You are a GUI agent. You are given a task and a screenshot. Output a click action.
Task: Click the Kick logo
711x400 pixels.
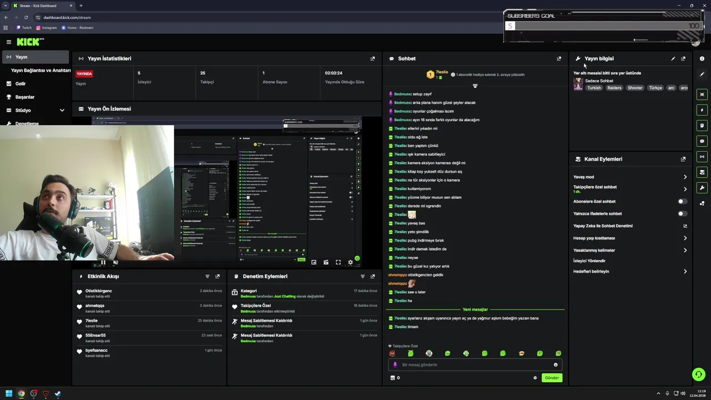30,42
